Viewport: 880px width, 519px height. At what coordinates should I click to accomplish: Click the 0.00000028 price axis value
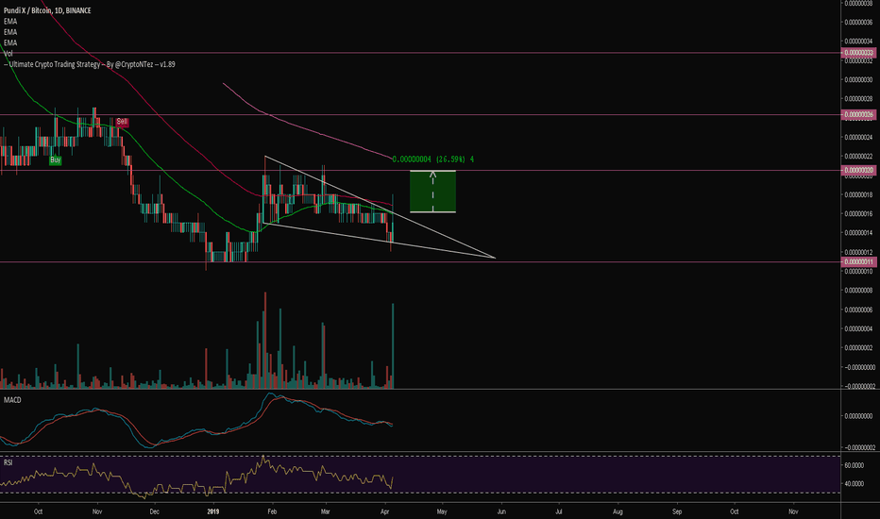point(858,99)
